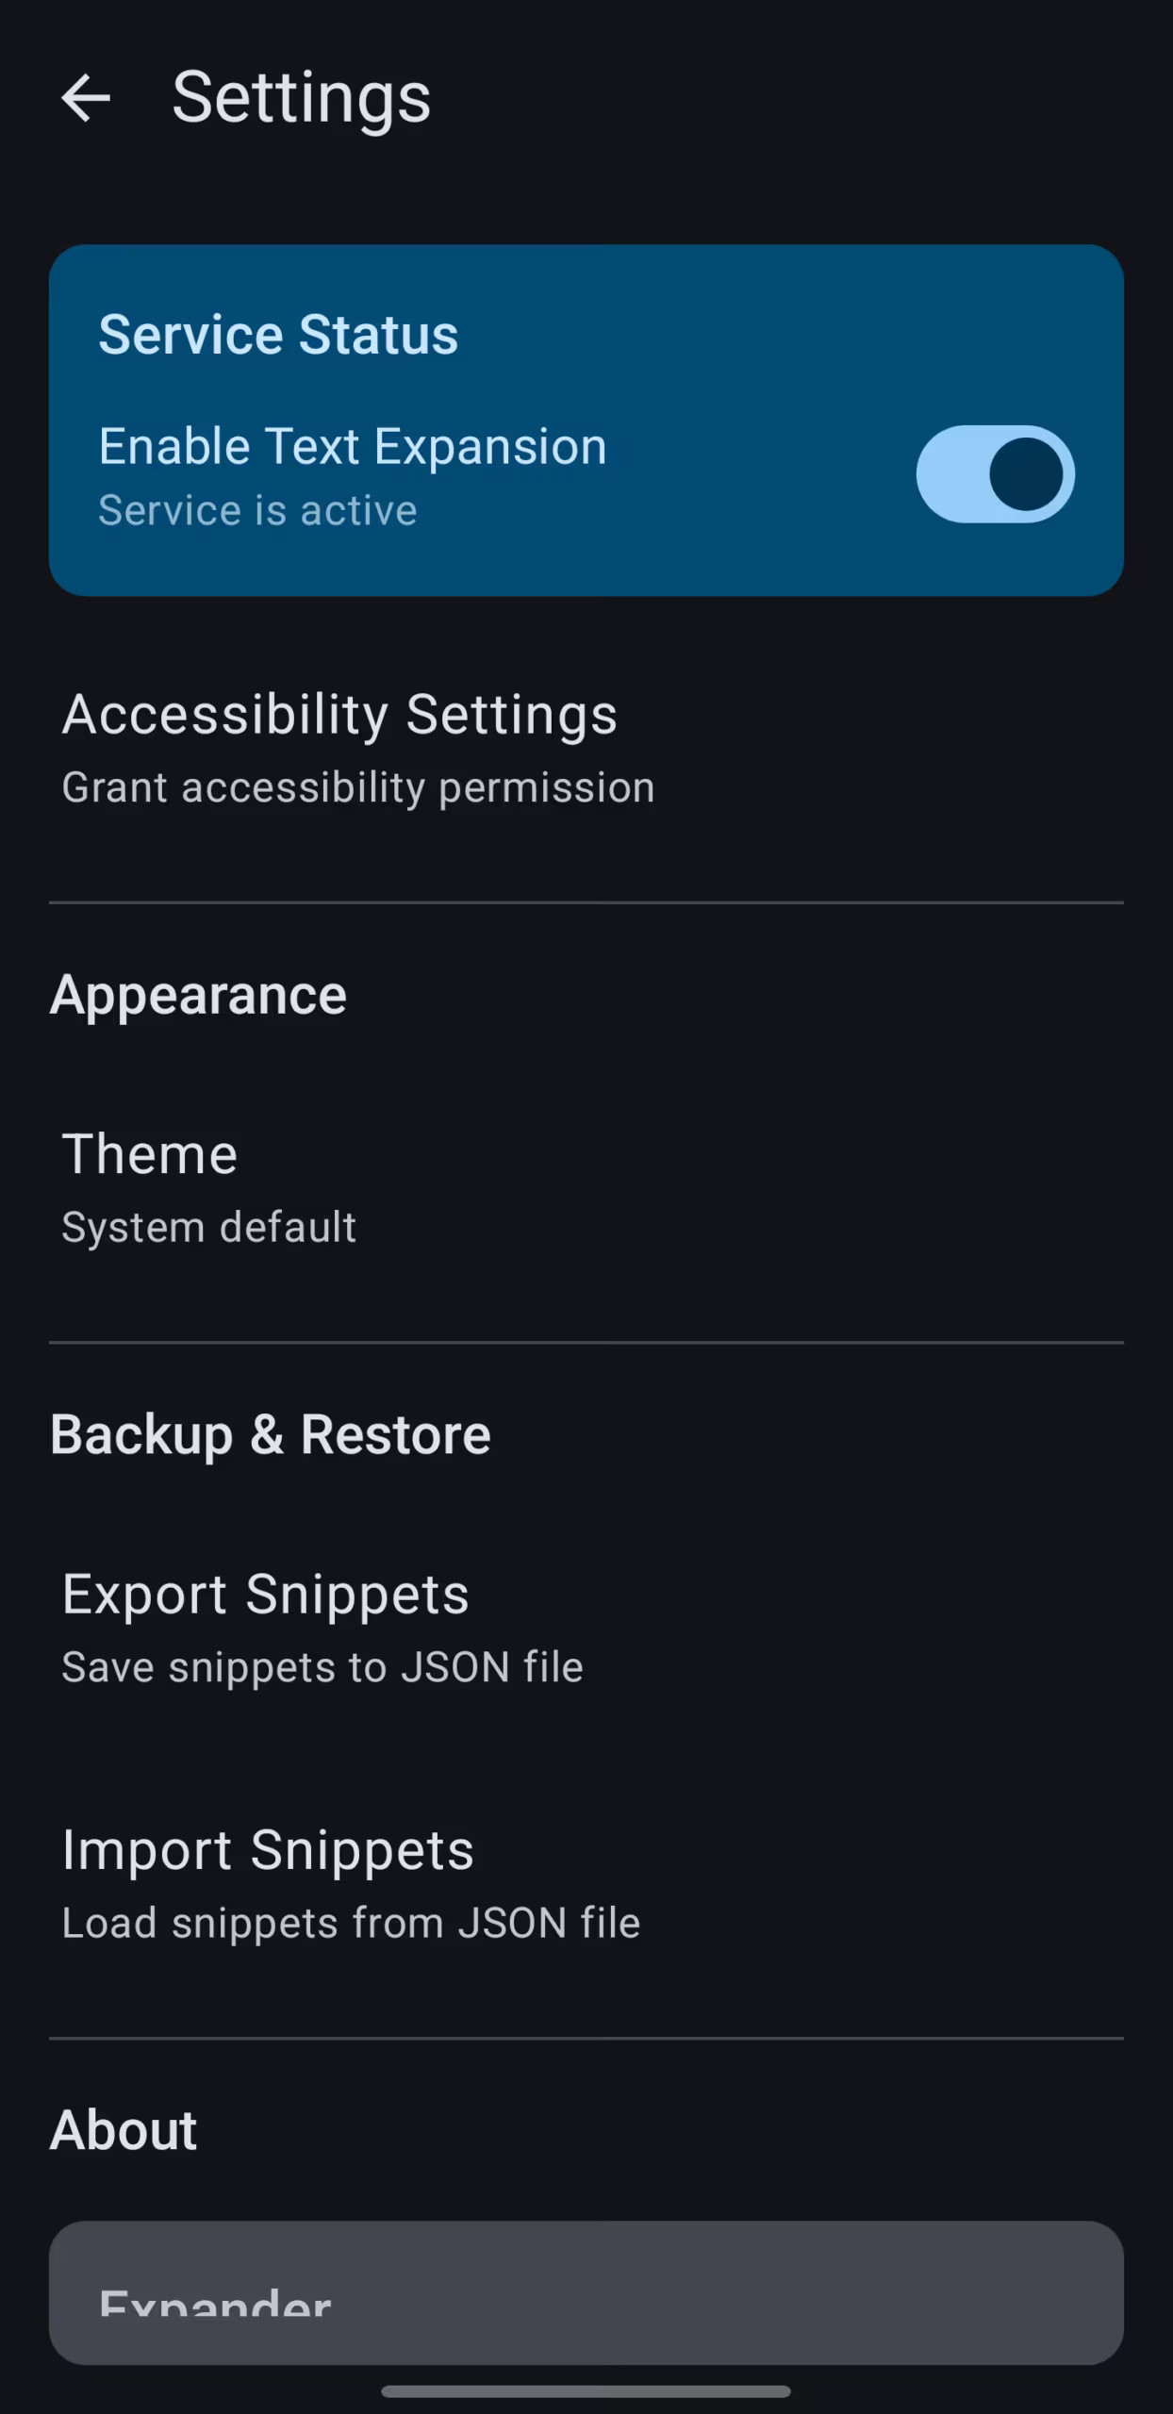The height and width of the screenshot is (2414, 1173).
Task: Tap 'System default' theme value
Action: (x=209, y=1228)
